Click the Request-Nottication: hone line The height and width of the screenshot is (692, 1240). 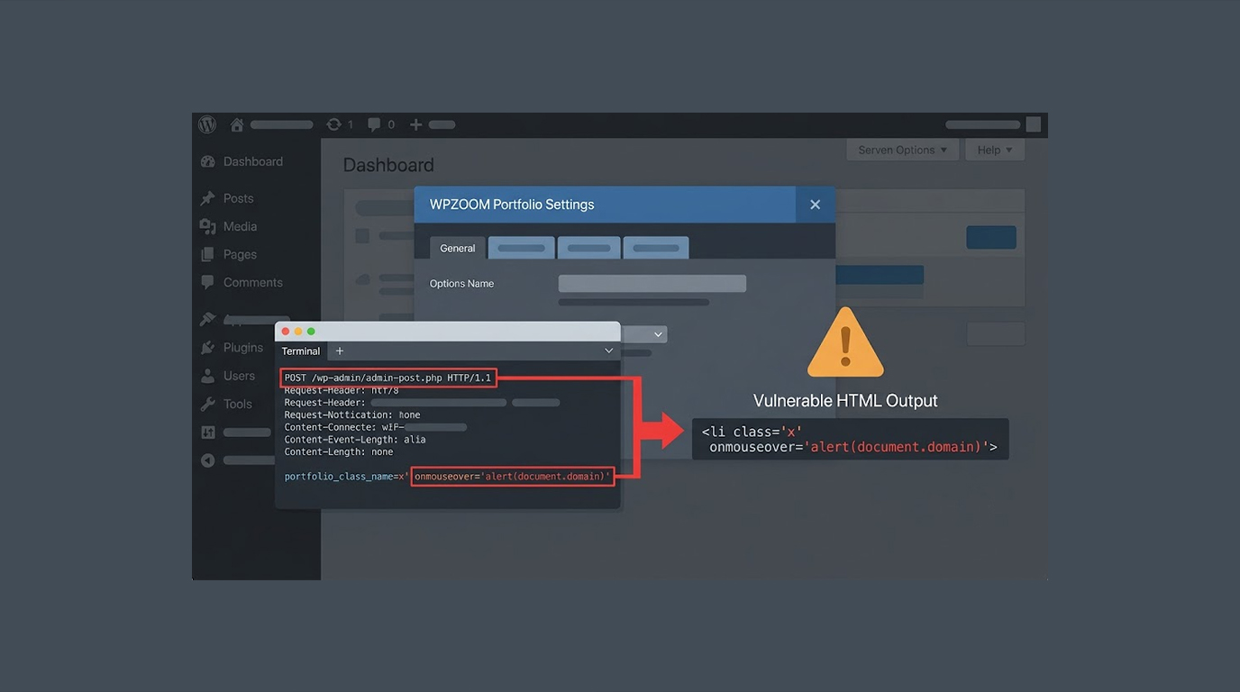[352, 414]
